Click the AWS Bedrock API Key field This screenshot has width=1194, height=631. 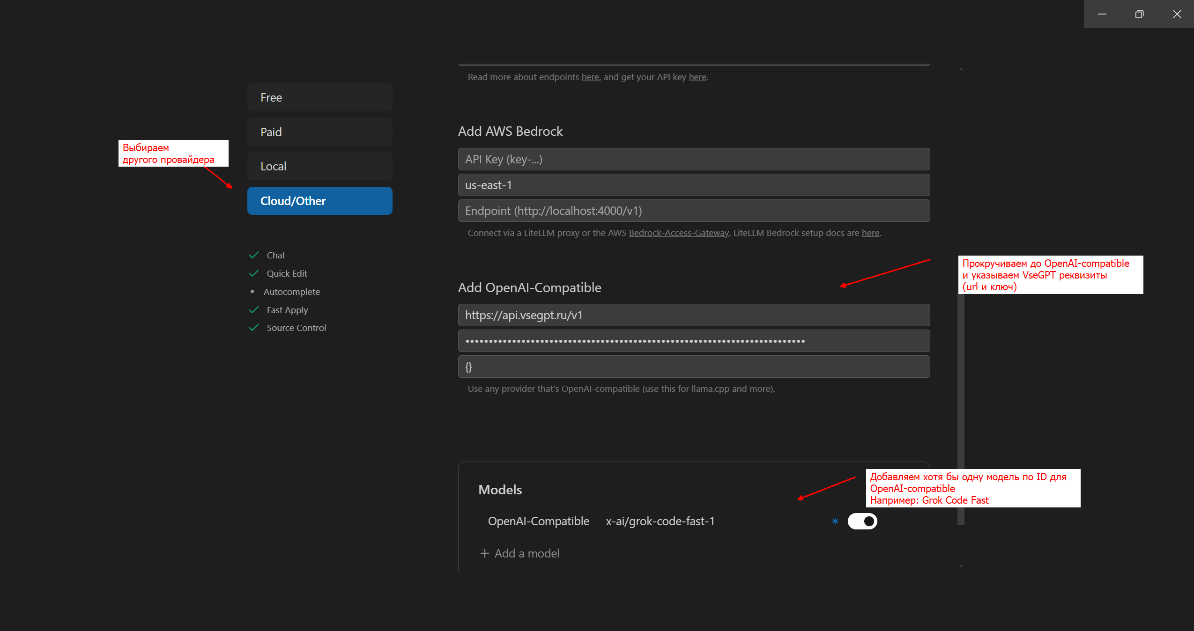[x=693, y=159]
